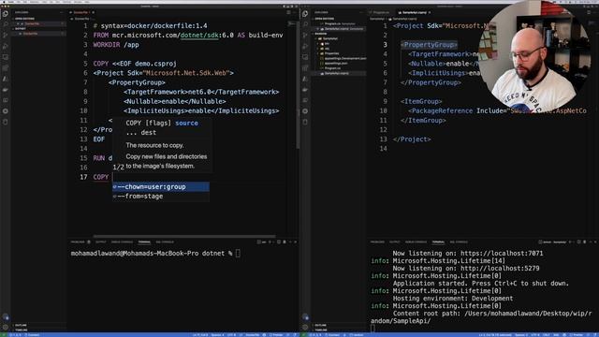Switch to Program.cs tab in right window
Viewport: 599px width, 337px height.
click(x=381, y=12)
